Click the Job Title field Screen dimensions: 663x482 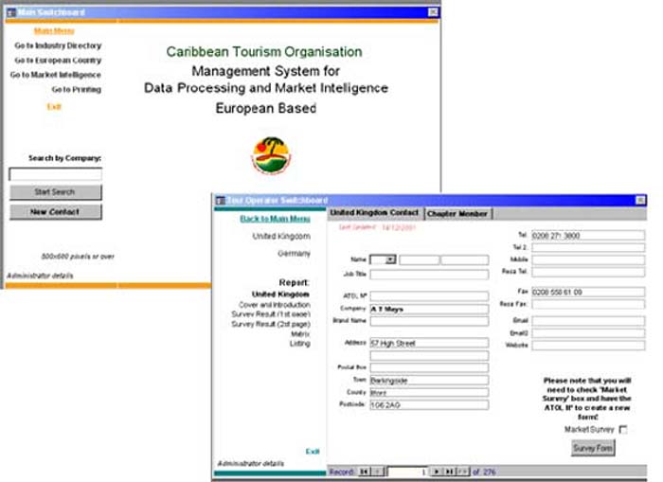(429, 275)
